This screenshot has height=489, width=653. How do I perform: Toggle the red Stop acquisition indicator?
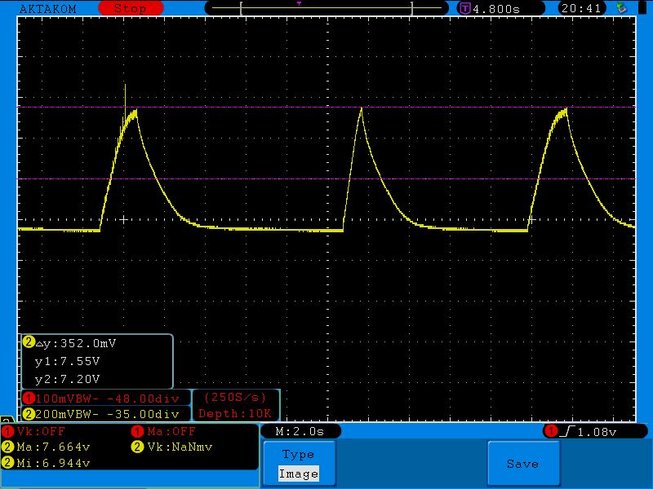point(130,8)
